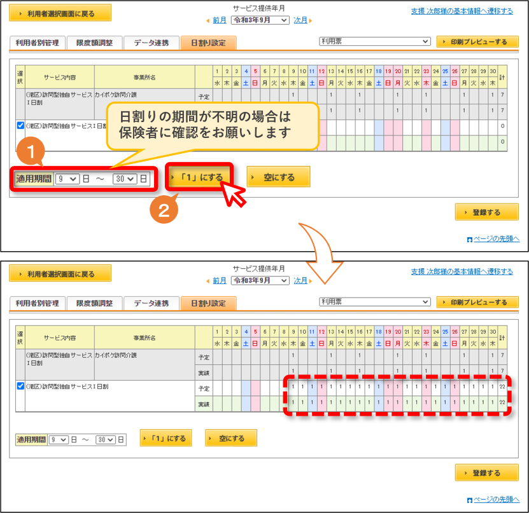The height and width of the screenshot is (513, 529).
Task: Click the highlighted 「1」にする button
Action: (x=199, y=177)
